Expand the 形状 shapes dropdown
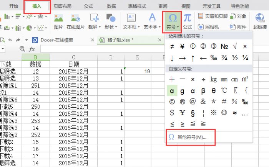Screen dimensions: 269x167 pos(116,27)
